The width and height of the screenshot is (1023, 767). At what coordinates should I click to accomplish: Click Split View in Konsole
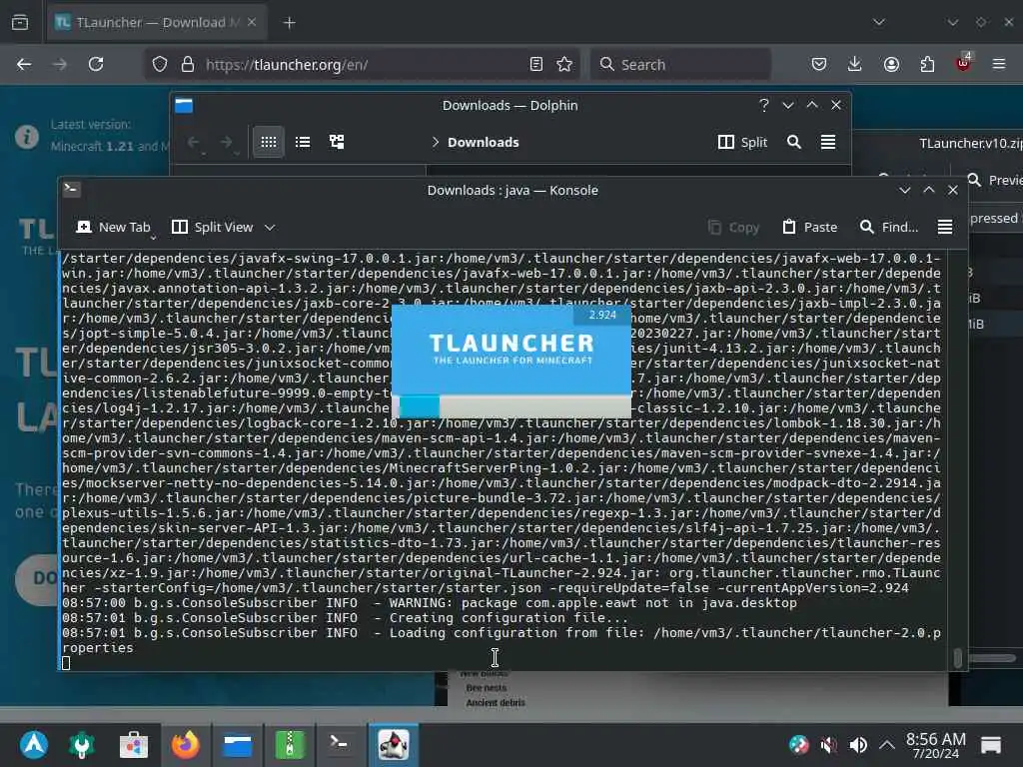point(212,227)
